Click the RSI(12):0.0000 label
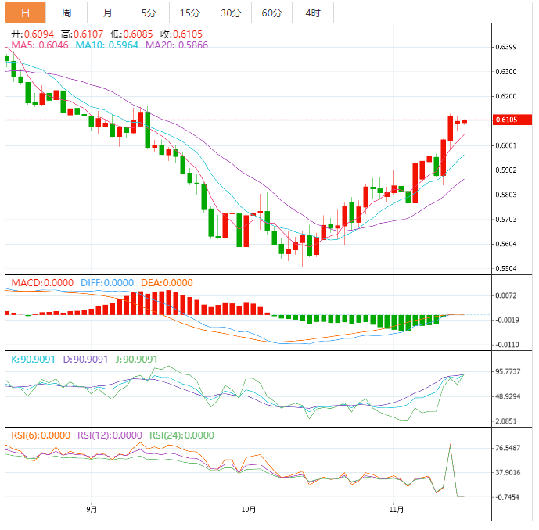The width and height of the screenshot is (539, 530). click(110, 435)
